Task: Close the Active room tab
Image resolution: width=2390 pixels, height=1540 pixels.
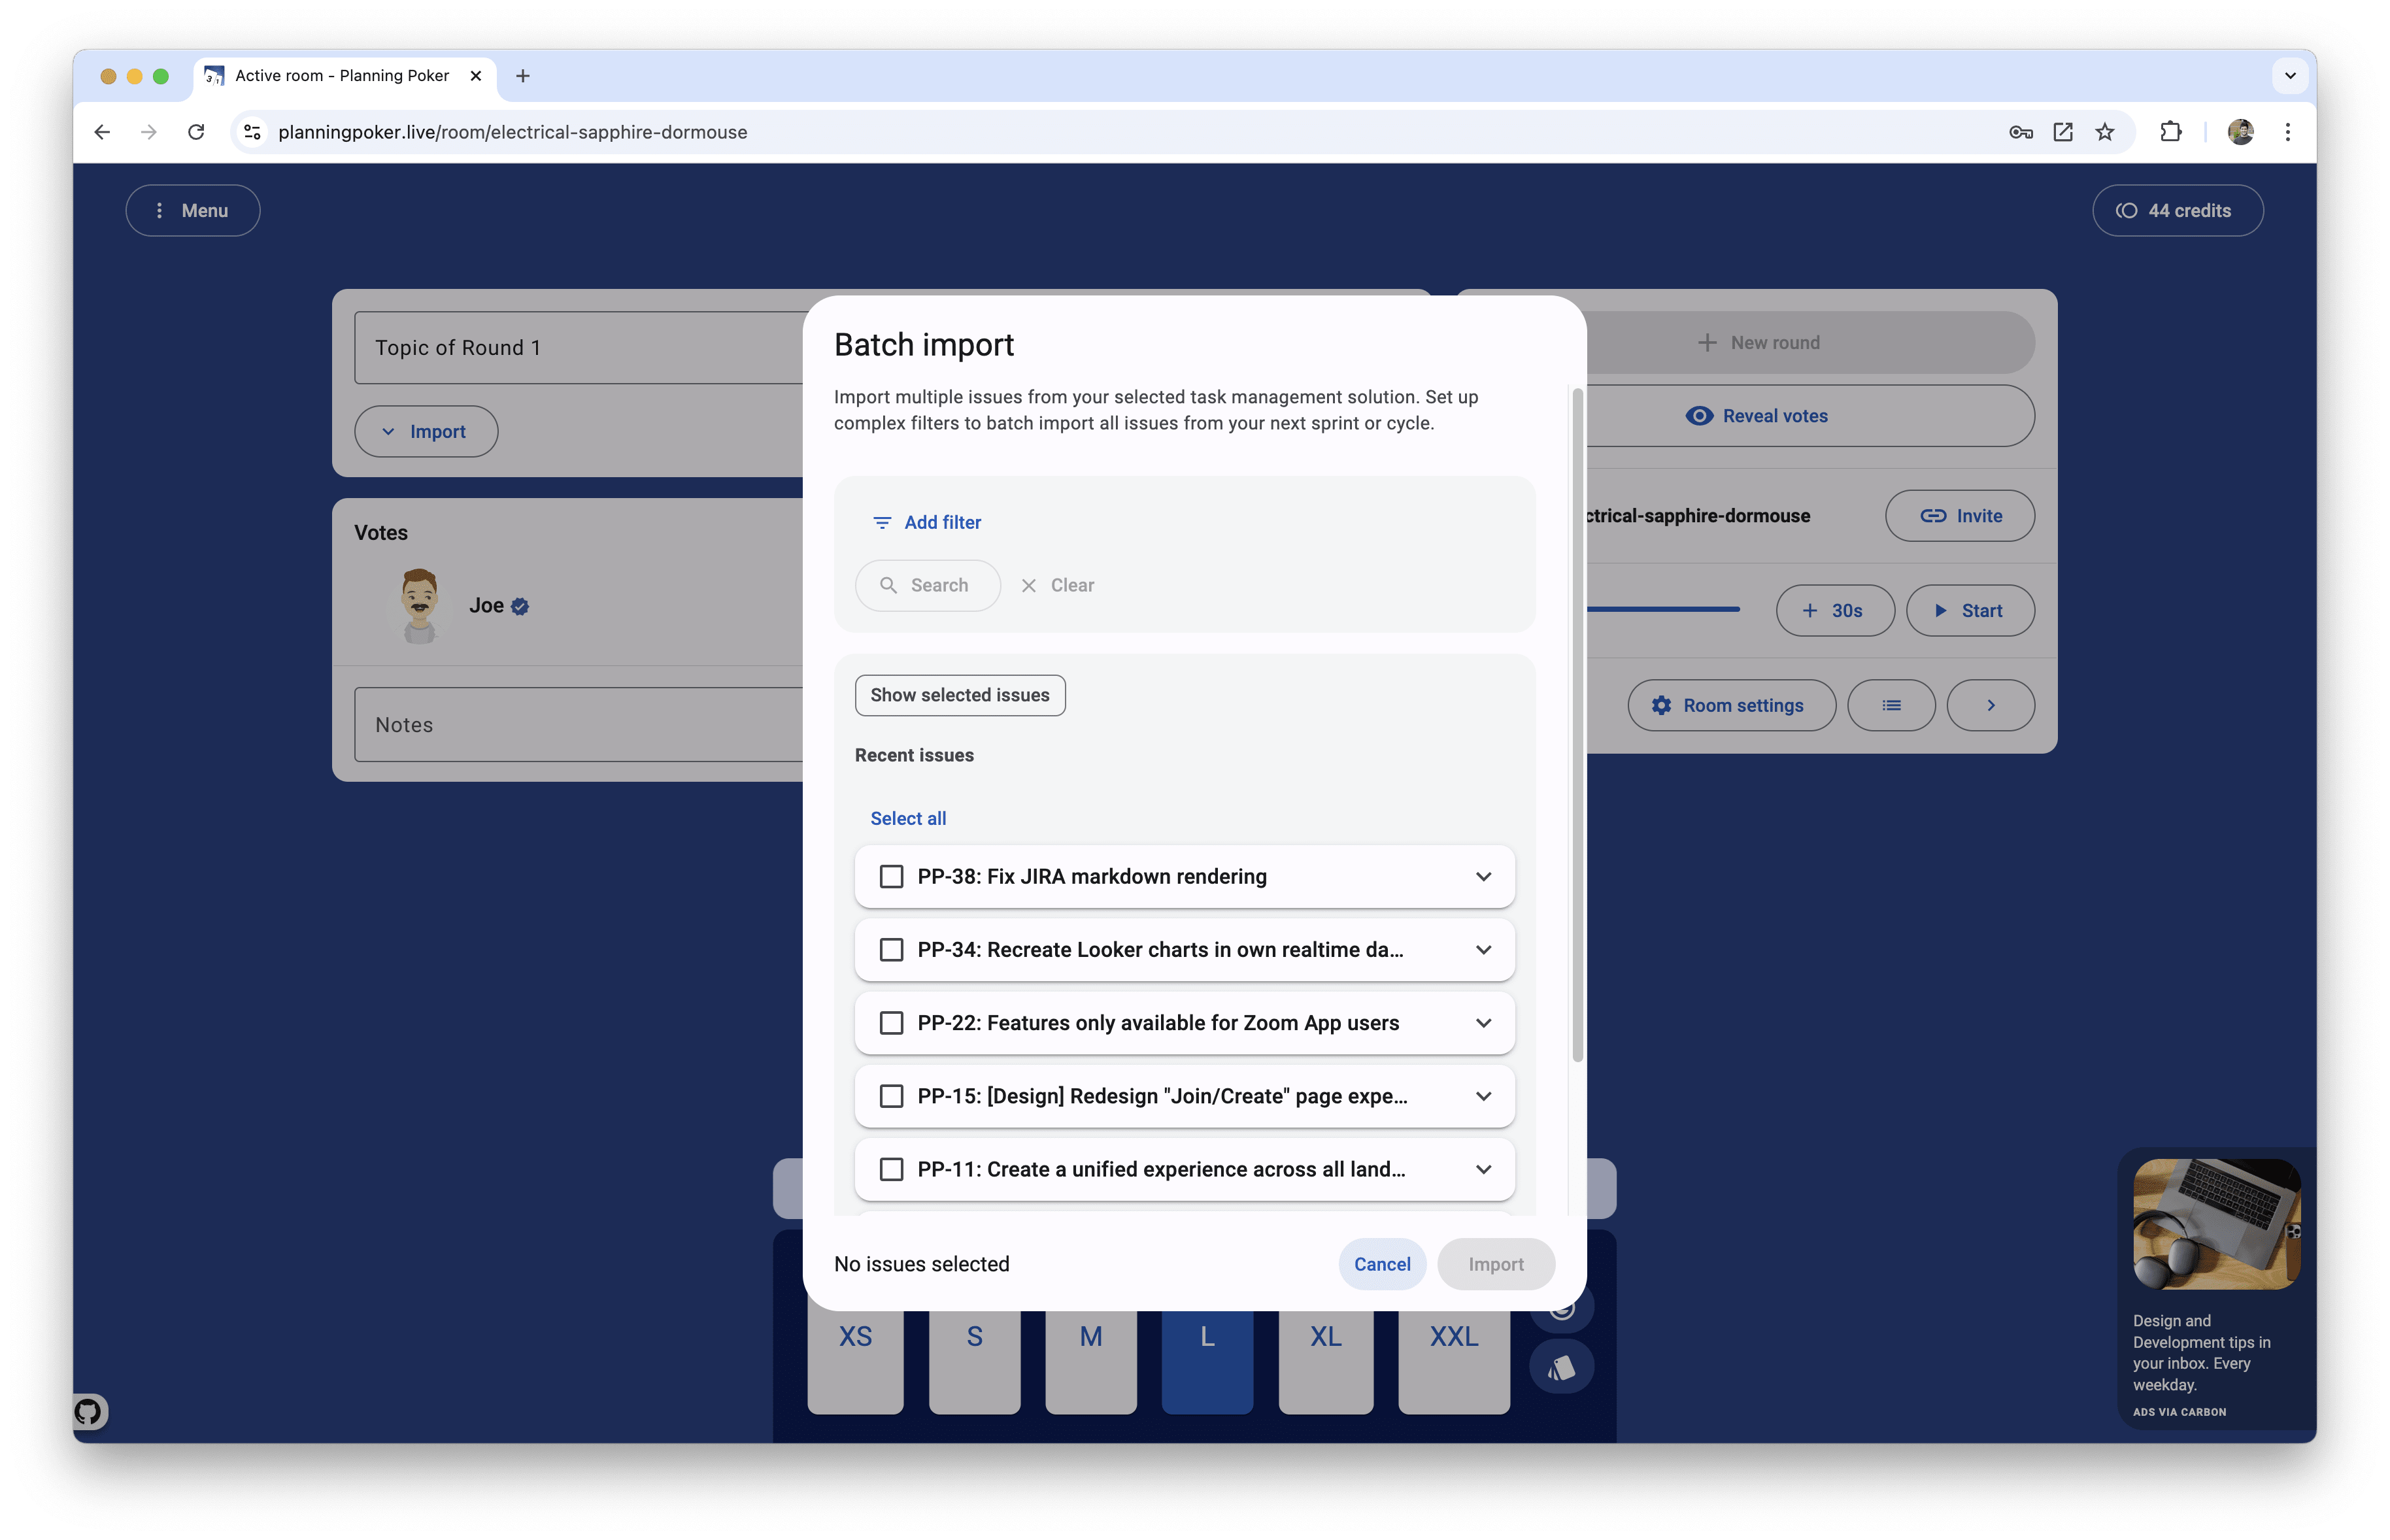Action: tap(476, 76)
